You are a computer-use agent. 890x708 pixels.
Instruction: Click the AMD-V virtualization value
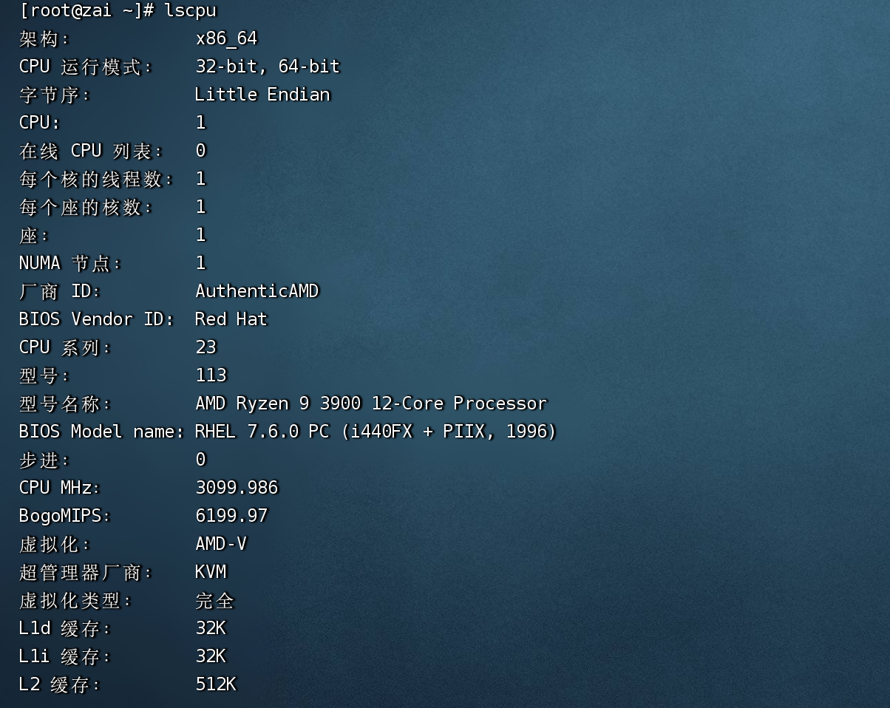[x=220, y=544]
